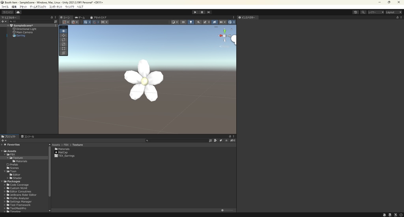Open Undo History with the clock icon
This screenshot has width=404, height=217.
[x=355, y=12]
